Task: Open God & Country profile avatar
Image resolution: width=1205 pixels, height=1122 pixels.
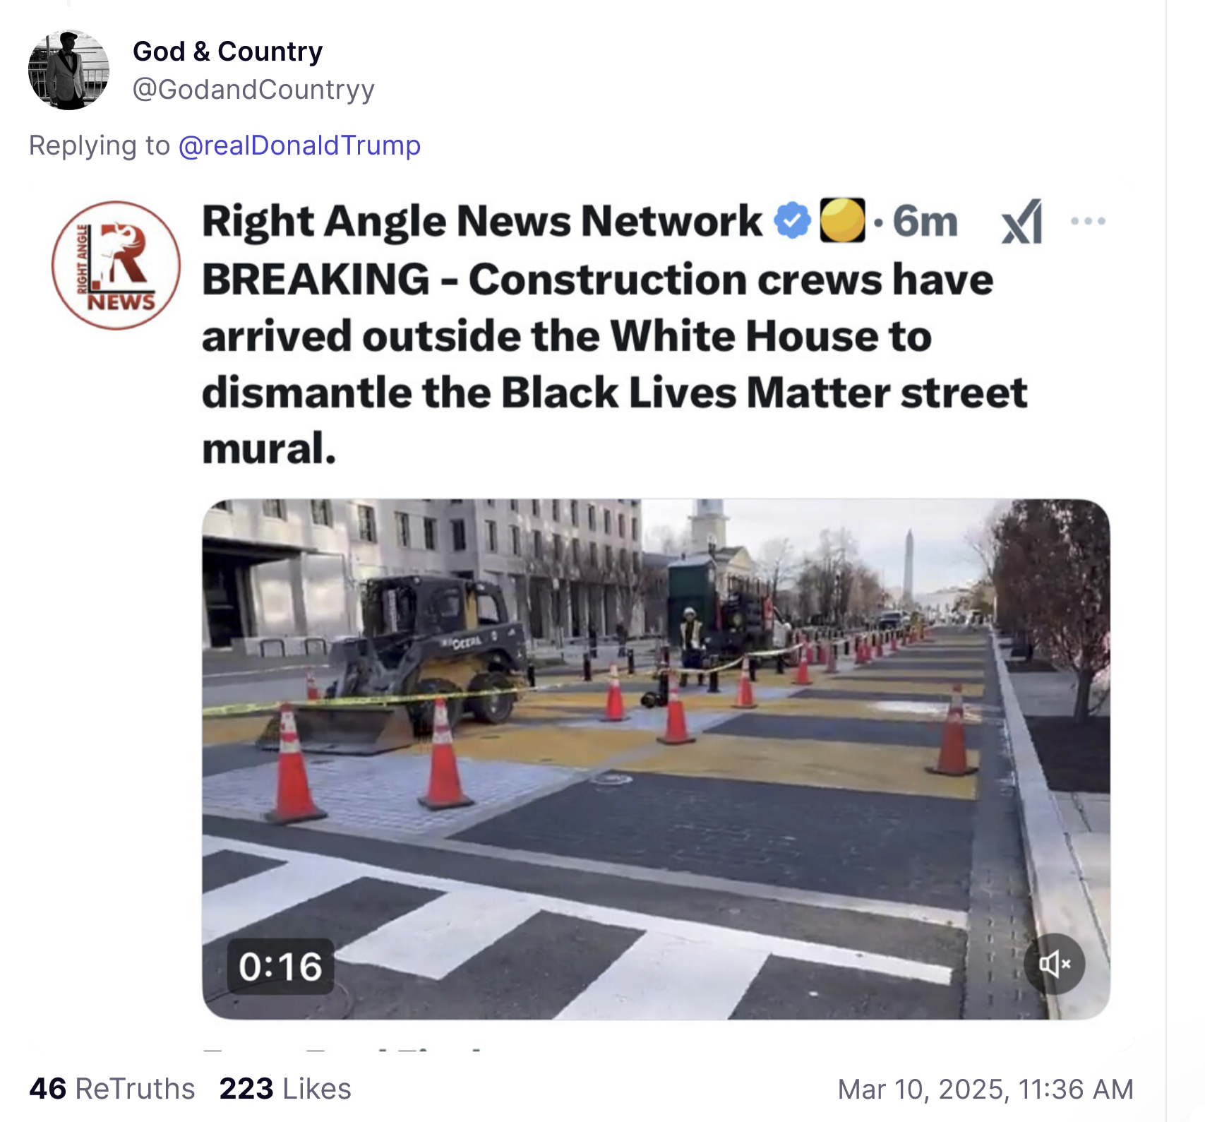Action: [68, 70]
